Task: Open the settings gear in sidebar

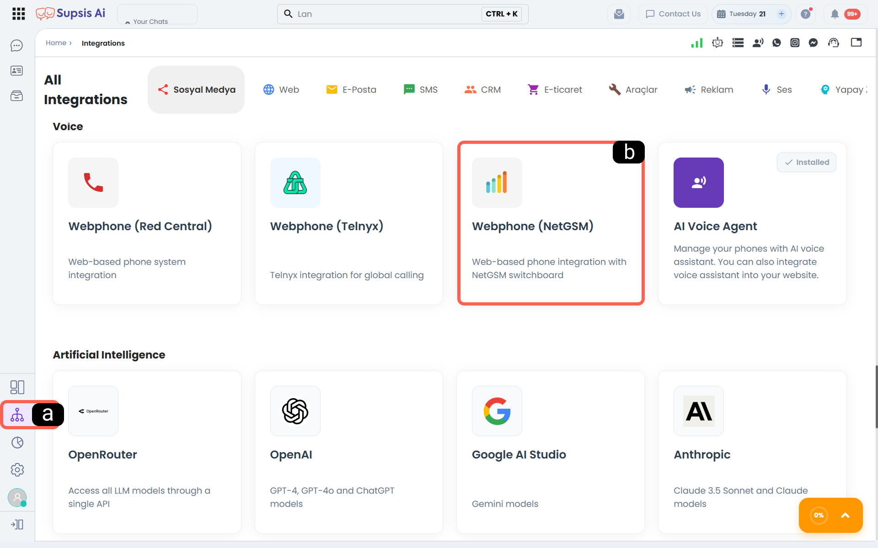Action: click(17, 470)
